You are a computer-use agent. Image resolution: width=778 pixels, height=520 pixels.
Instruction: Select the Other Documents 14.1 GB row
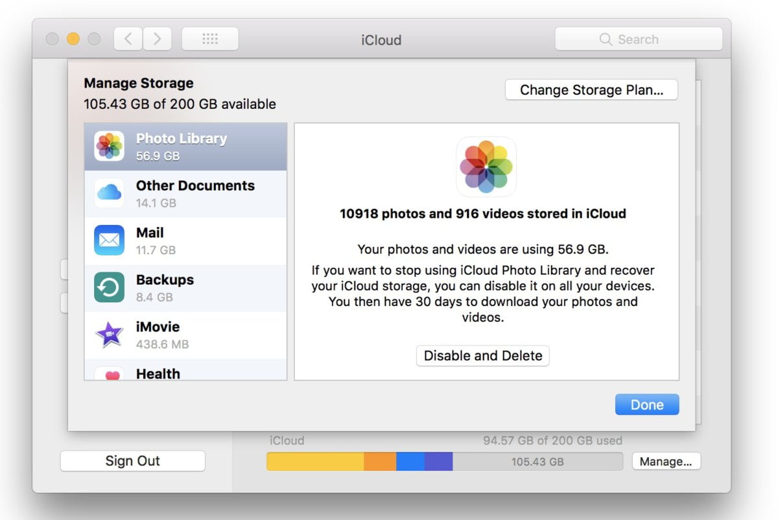194,193
